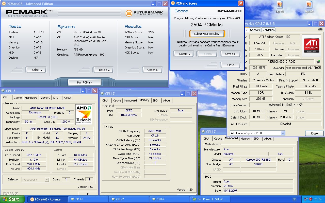
Task: Open the Memory tab in the CPU-Z Mainboard window
Action: click(x=246, y=139)
